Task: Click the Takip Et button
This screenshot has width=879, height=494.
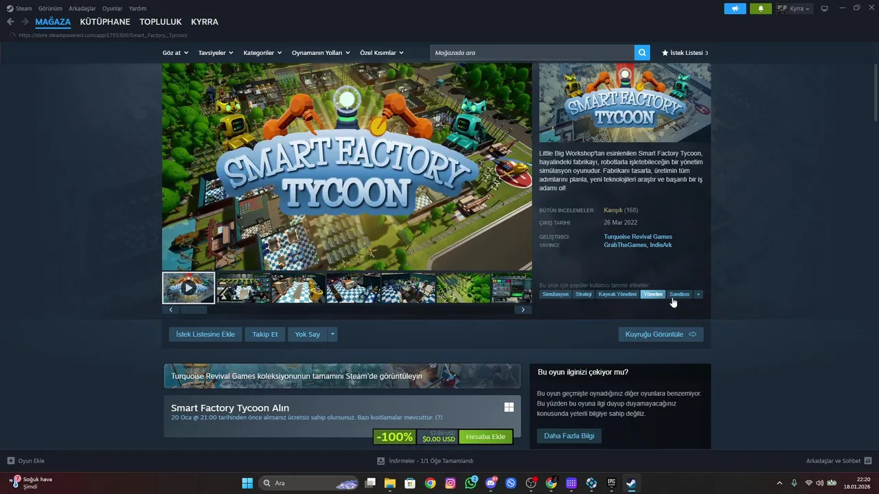Action: point(265,334)
